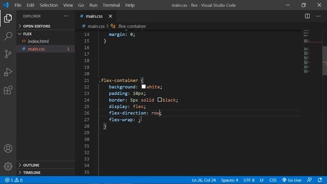Open the Source Control view
The height and width of the screenshot is (184, 327).
8,54
